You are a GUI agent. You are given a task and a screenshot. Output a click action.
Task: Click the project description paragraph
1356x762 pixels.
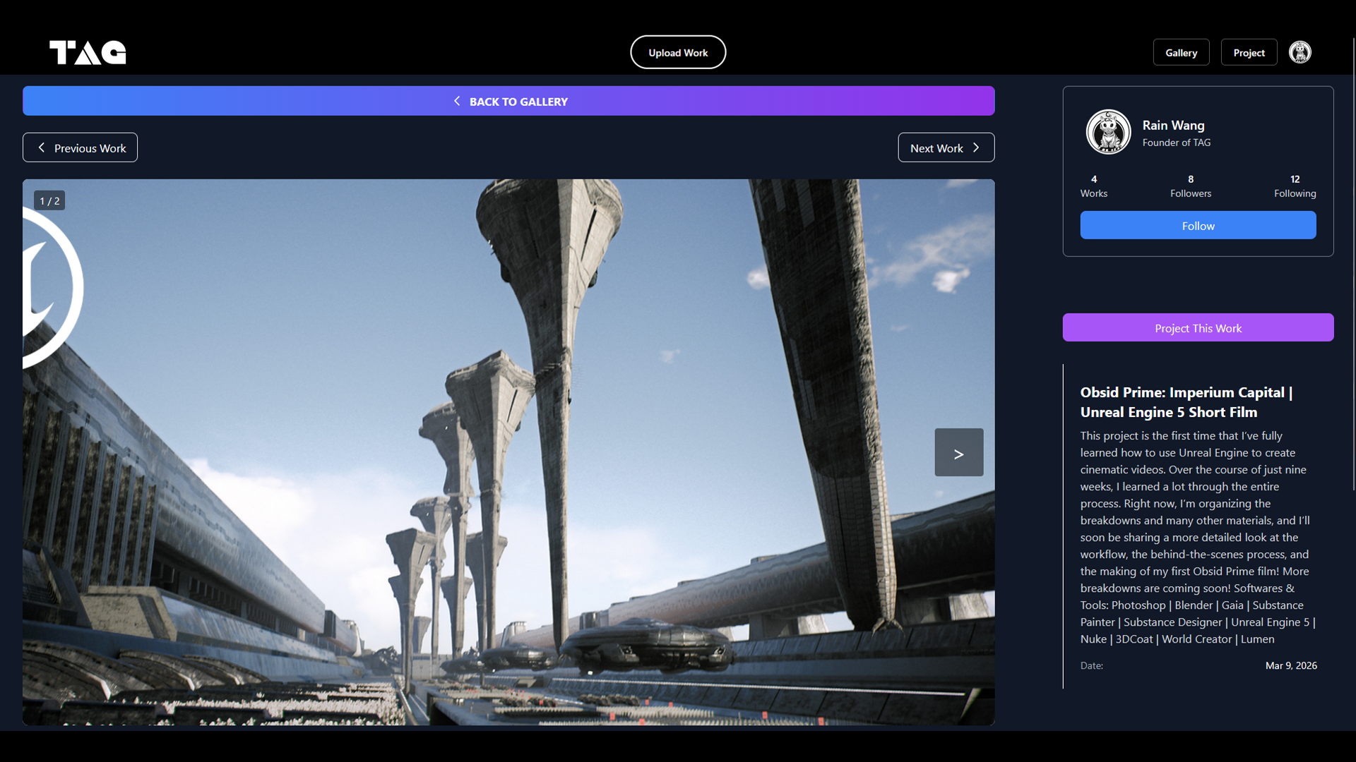(1198, 538)
